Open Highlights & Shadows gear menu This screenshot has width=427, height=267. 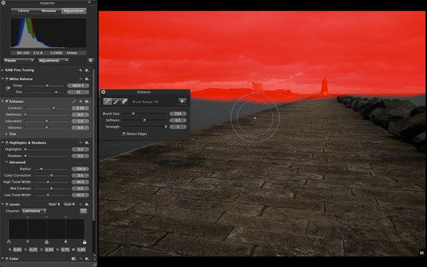(87, 143)
